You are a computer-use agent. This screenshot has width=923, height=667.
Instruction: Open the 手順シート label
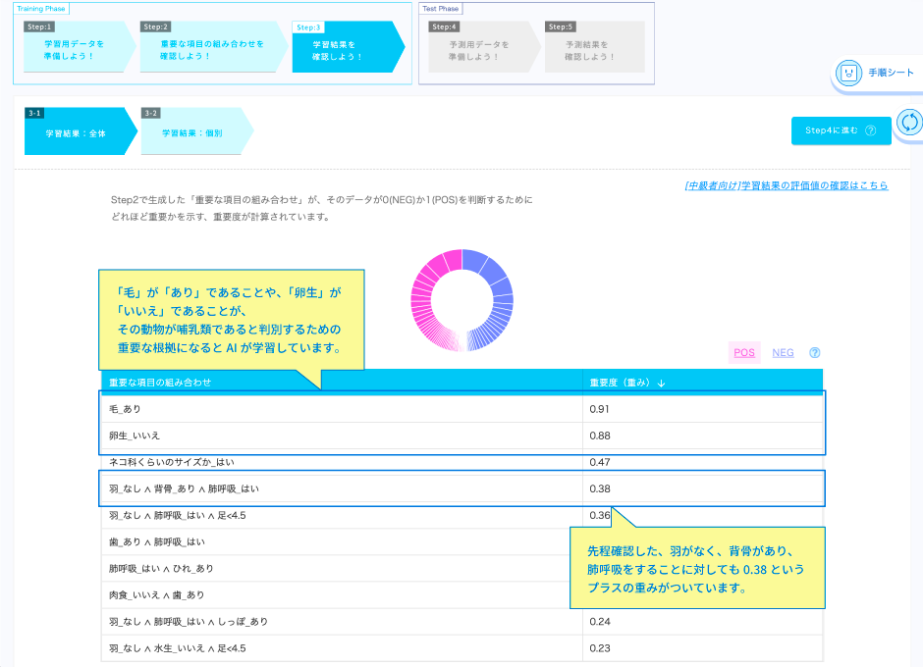892,73
